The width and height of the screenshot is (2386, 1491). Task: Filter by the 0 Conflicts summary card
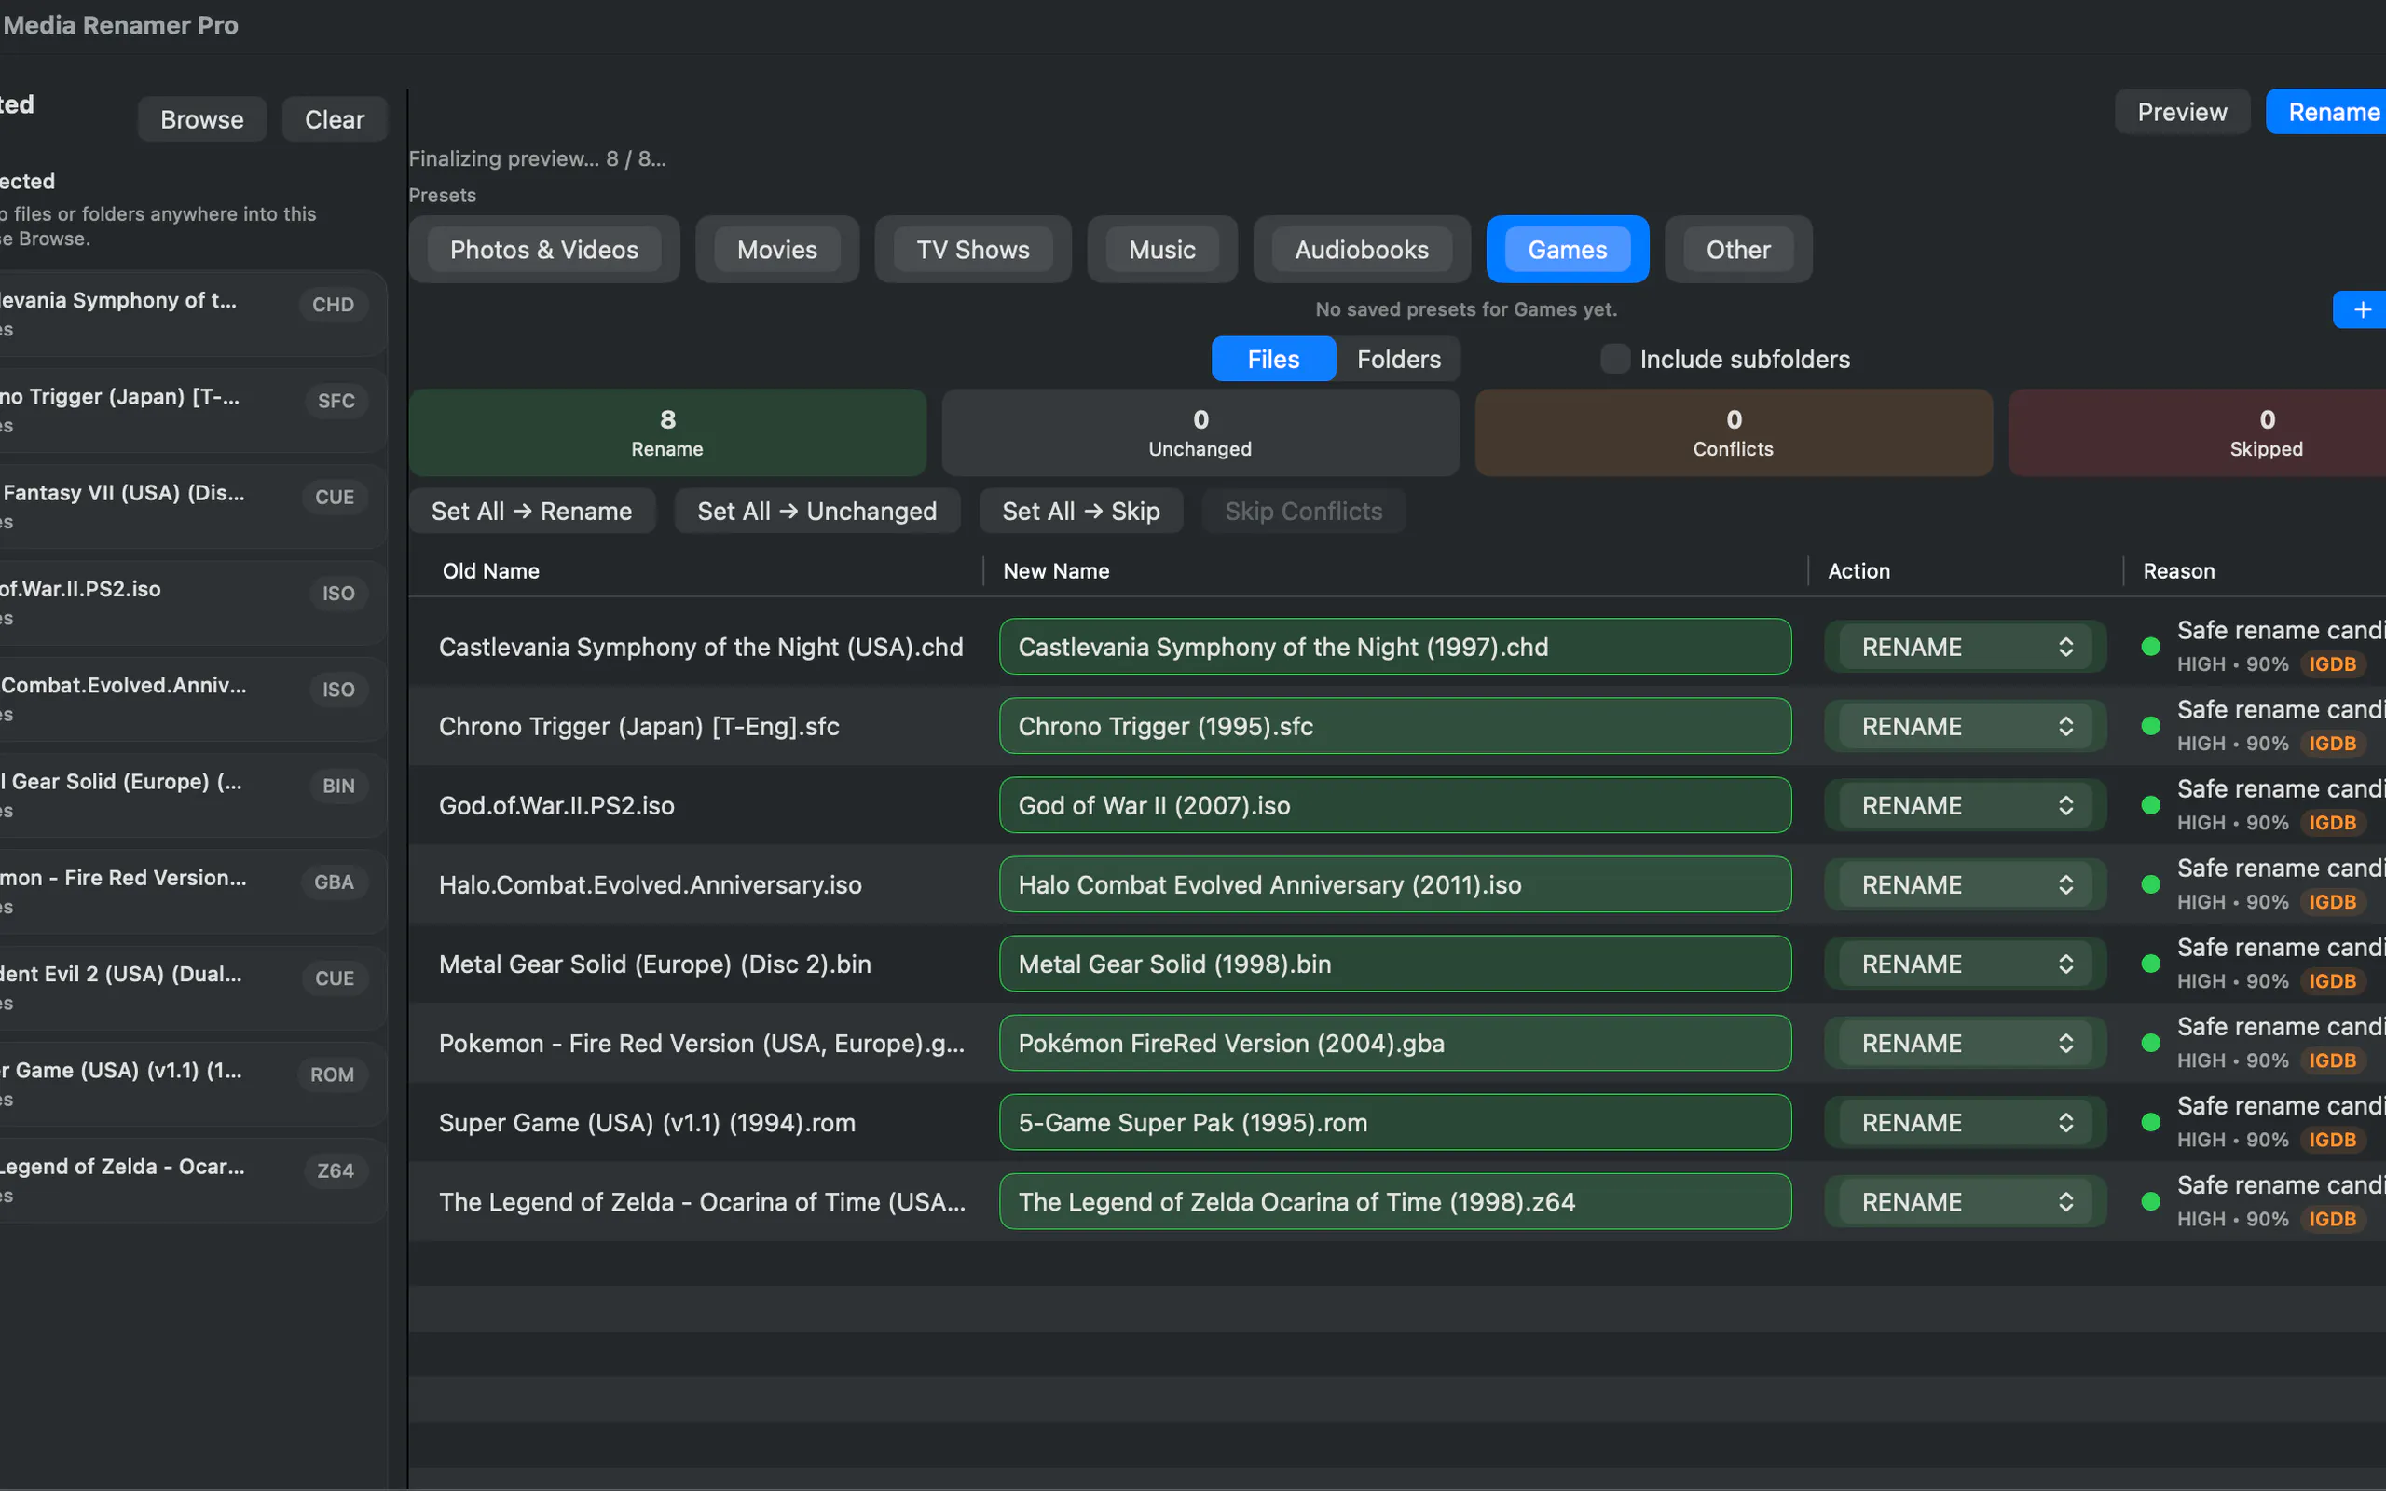[x=1734, y=433]
